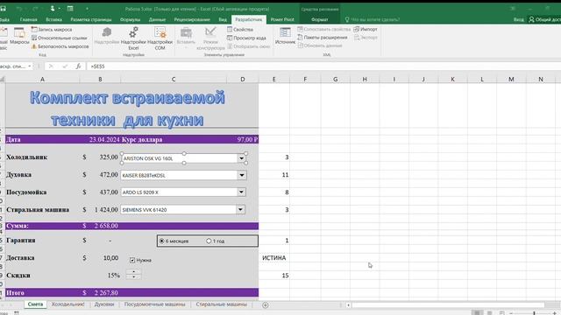Select the Итого total 2 267,80 cell
This screenshot has width=561, height=315.
[100, 293]
